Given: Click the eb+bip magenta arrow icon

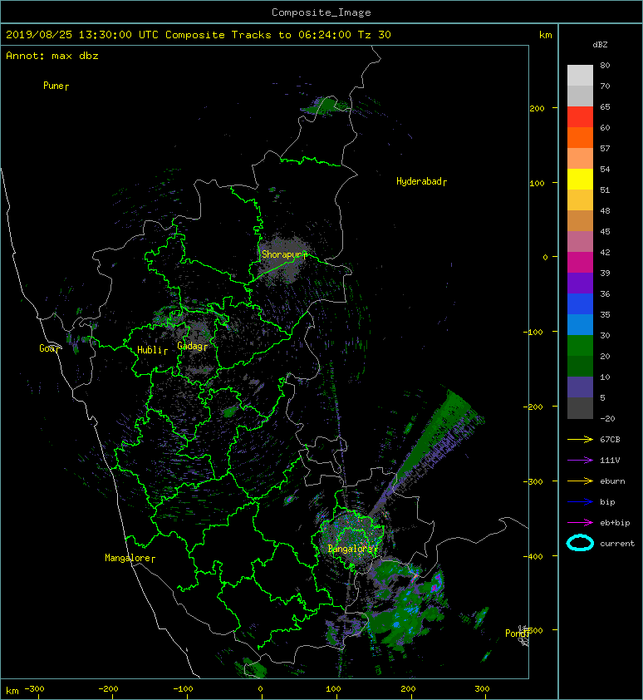Looking at the screenshot, I should click(580, 522).
